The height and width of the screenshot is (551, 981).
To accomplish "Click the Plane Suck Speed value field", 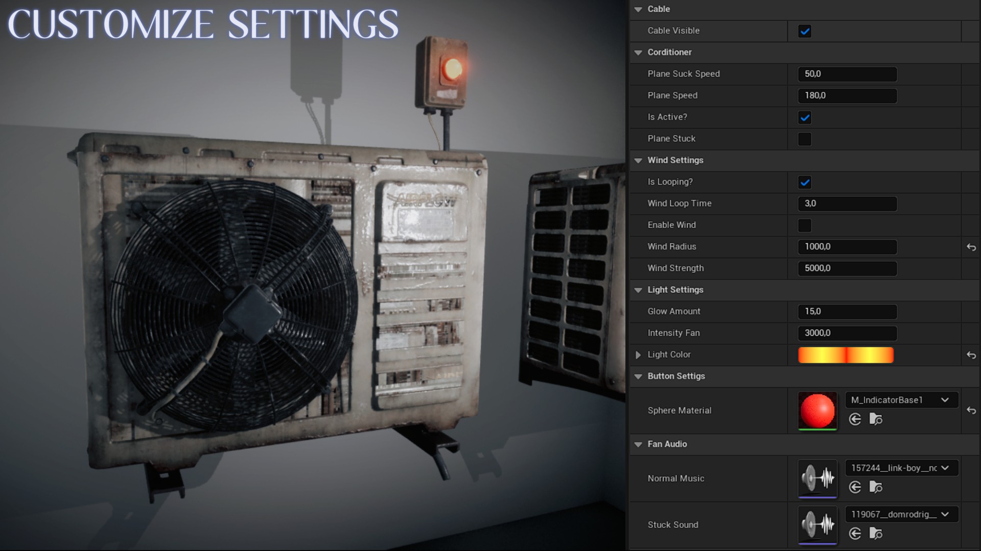I will [x=847, y=74].
